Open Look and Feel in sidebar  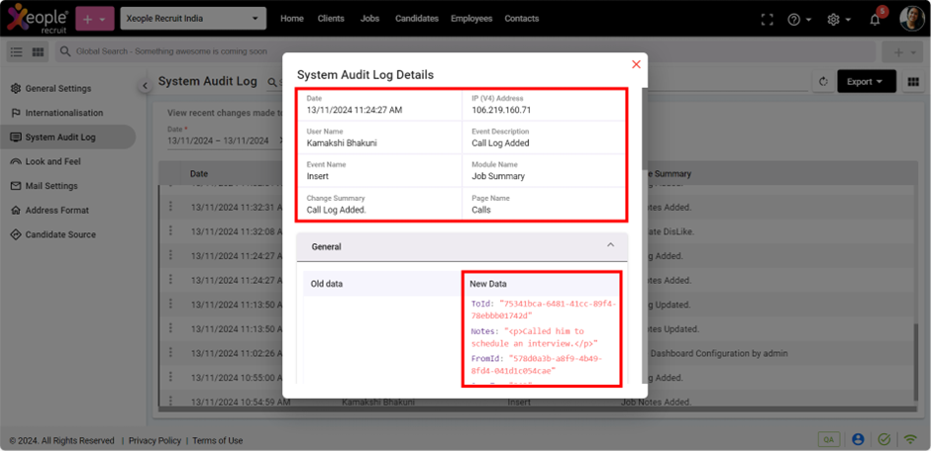(x=52, y=161)
